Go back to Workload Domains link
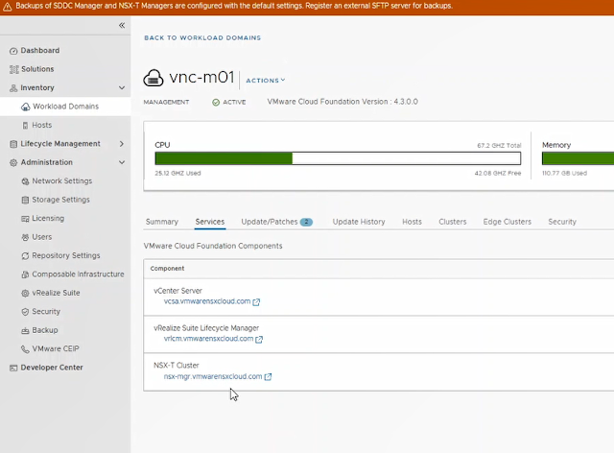 (x=202, y=38)
